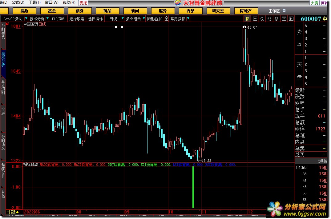Expand the 技术分析 dropdown arrow
The height and width of the screenshot is (219, 331).
(x=47, y=19)
